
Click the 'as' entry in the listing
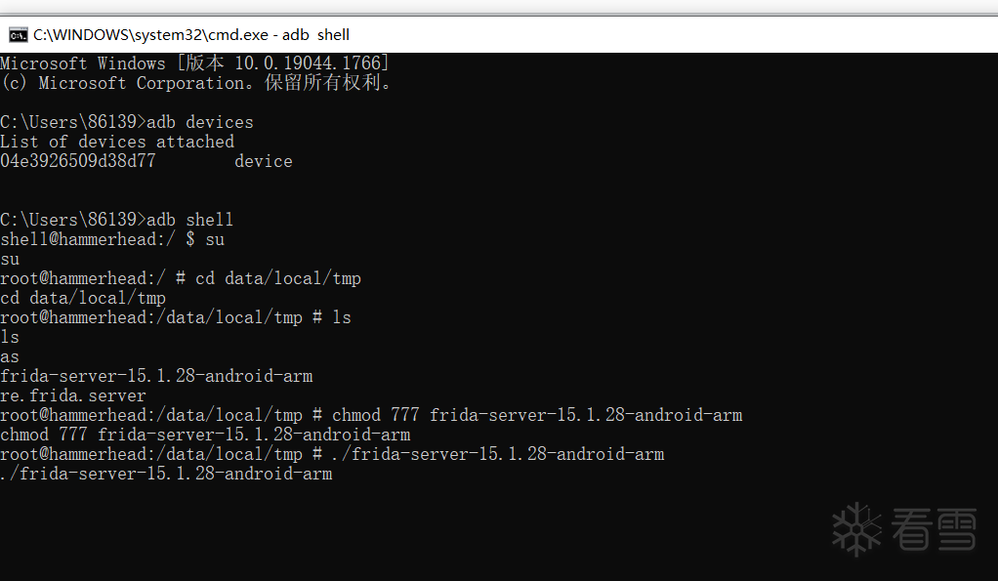point(10,356)
